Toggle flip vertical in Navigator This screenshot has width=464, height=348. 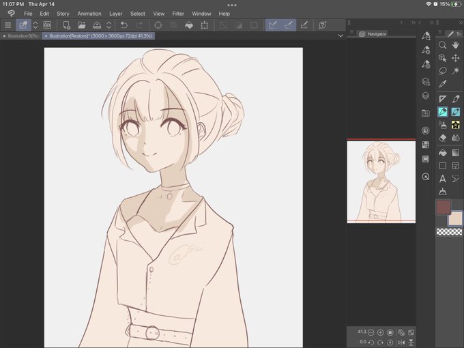click(411, 343)
